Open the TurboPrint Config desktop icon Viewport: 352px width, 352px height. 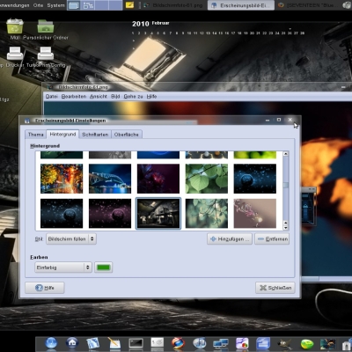pyautogui.click(x=46, y=54)
